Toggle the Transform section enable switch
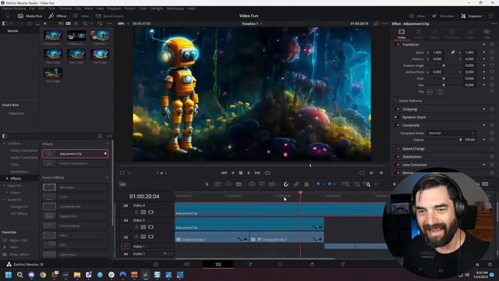This screenshot has width=499, height=281. click(x=398, y=44)
